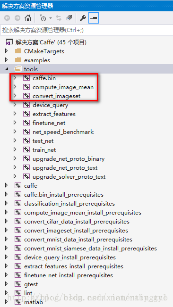Expand the compute_image_mean project
This screenshot has height=307, width=173.
tap(15, 87)
